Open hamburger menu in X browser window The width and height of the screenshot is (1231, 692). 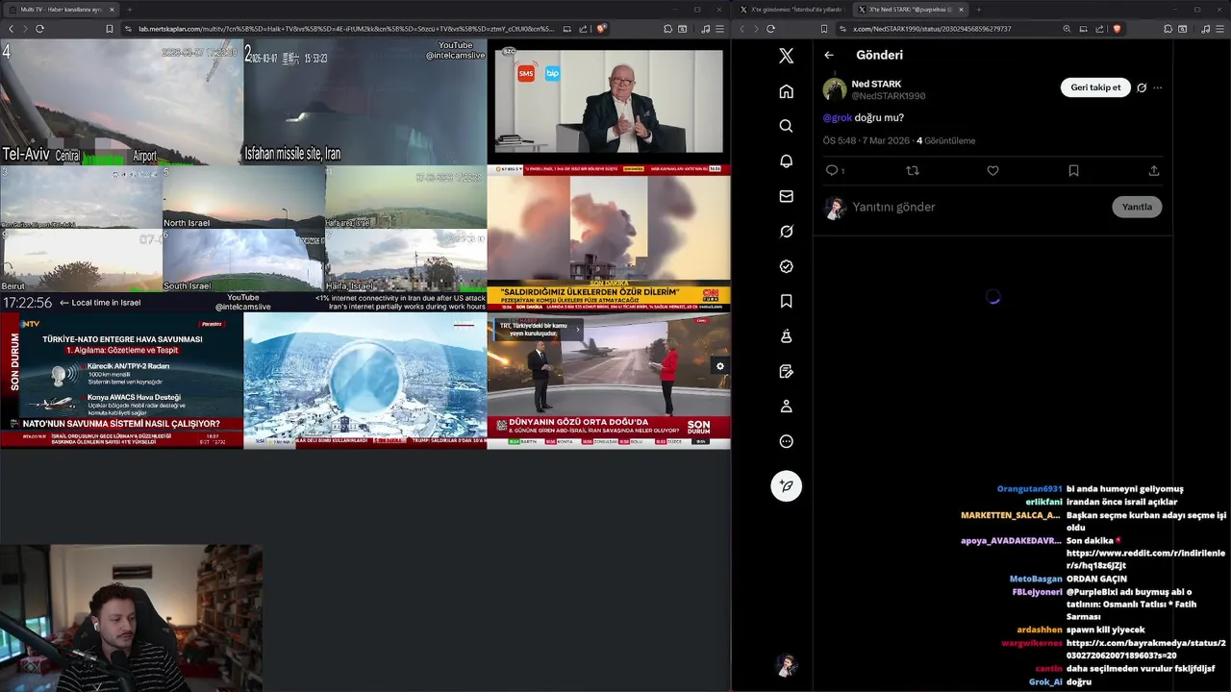click(x=1218, y=29)
